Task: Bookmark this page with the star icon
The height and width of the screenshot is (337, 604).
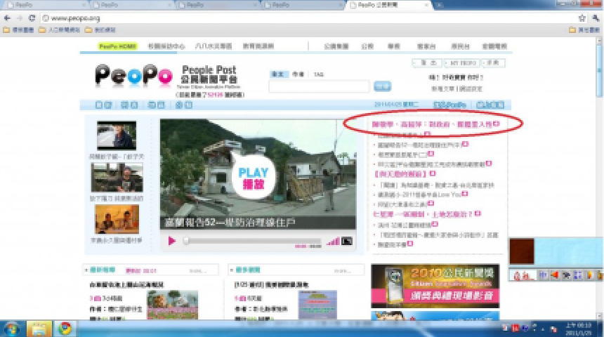Action: 582,18
